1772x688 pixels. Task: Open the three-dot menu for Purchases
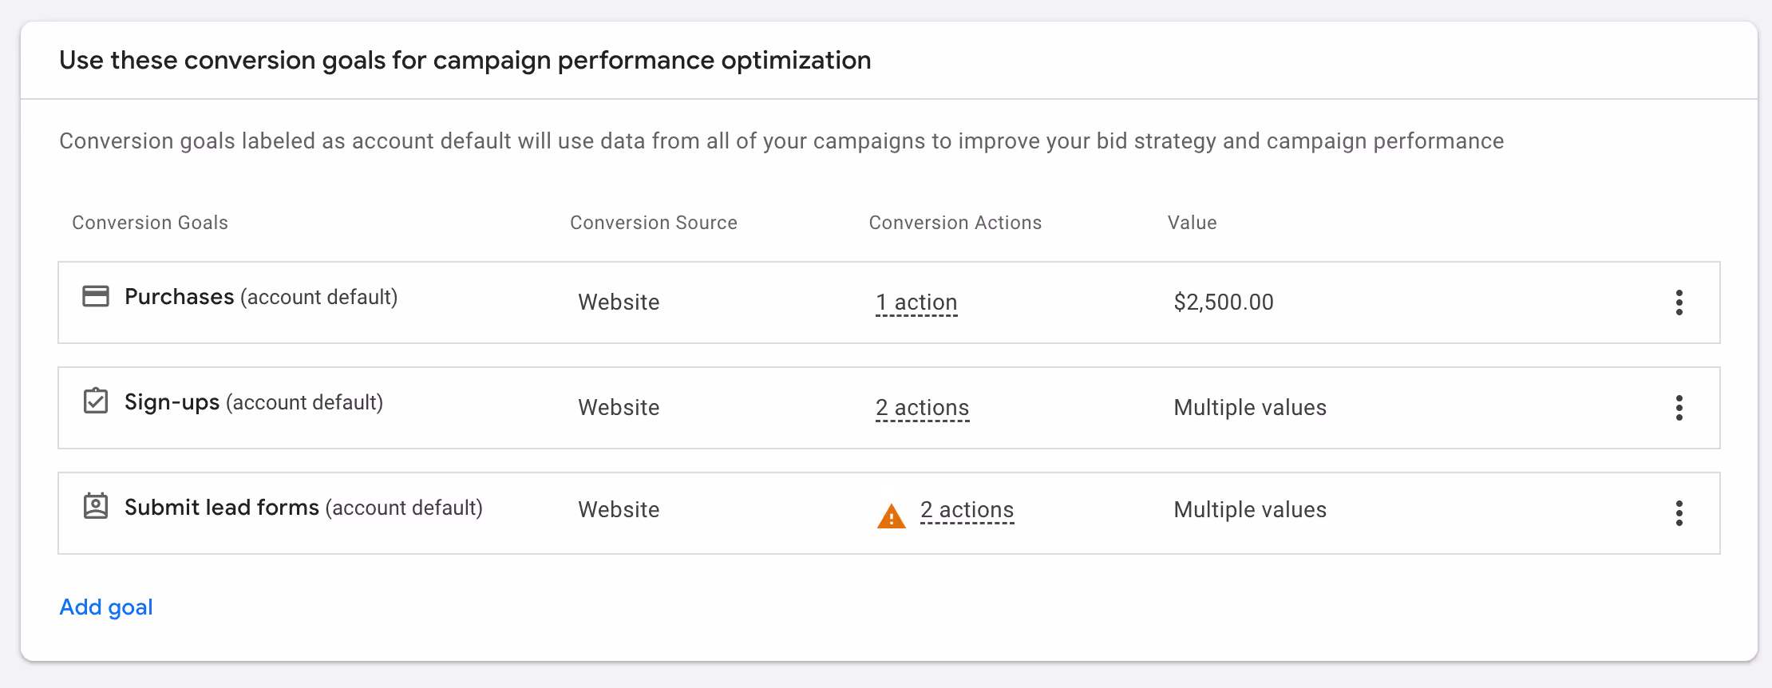pos(1679,302)
